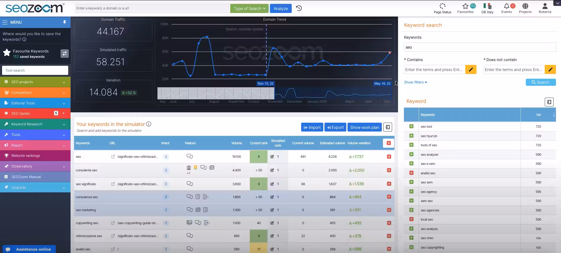Expand the Tools sidebar menu

click(35, 135)
